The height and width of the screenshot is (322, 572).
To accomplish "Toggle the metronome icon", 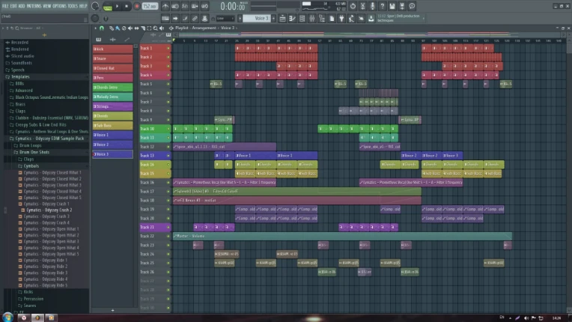I will click(165, 6).
